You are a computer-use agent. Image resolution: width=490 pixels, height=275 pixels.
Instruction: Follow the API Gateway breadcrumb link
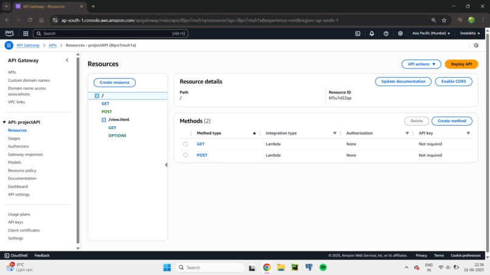(28, 46)
